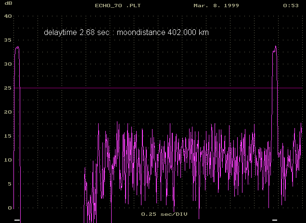Image resolution: width=306 pixels, height=223 pixels.
Task: Select the 15 dB axis label
Action: 7,136
